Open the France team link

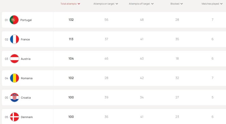(x=25, y=39)
